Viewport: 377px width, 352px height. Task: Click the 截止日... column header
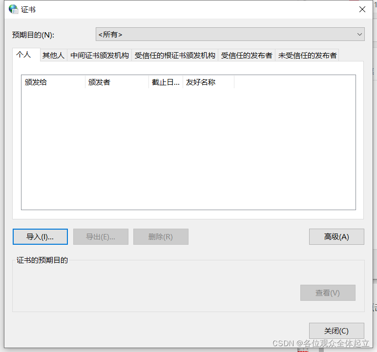pyautogui.click(x=166, y=82)
